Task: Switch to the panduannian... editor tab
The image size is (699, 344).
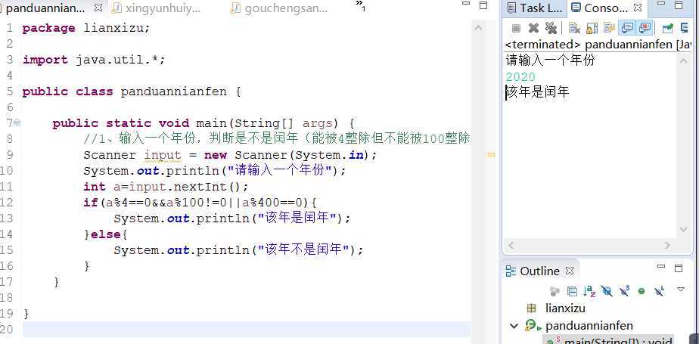Action: pos(45,8)
